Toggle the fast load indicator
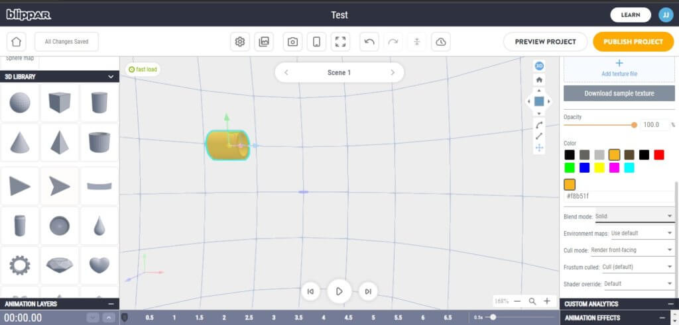Image resolution: width=679 pixels, height=325 pixels. pyautogui.click(x=143, y=69)
